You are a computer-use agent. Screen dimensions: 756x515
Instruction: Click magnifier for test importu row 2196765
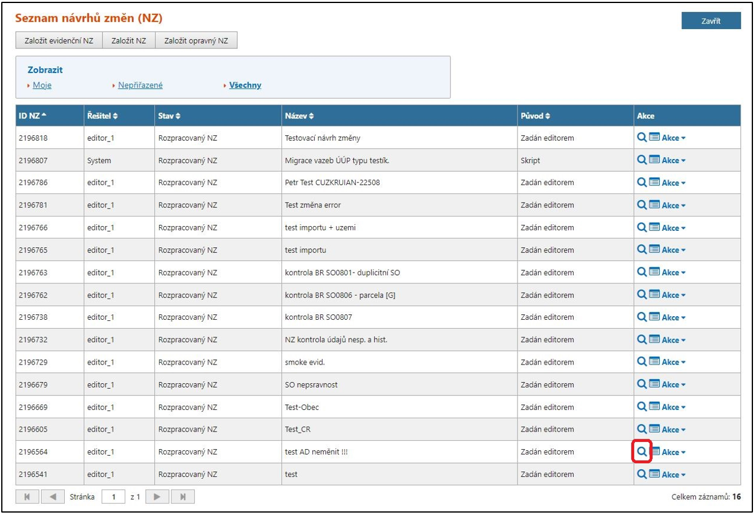point(642,250)
